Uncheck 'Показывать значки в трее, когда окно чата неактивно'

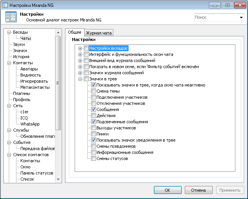93,85
